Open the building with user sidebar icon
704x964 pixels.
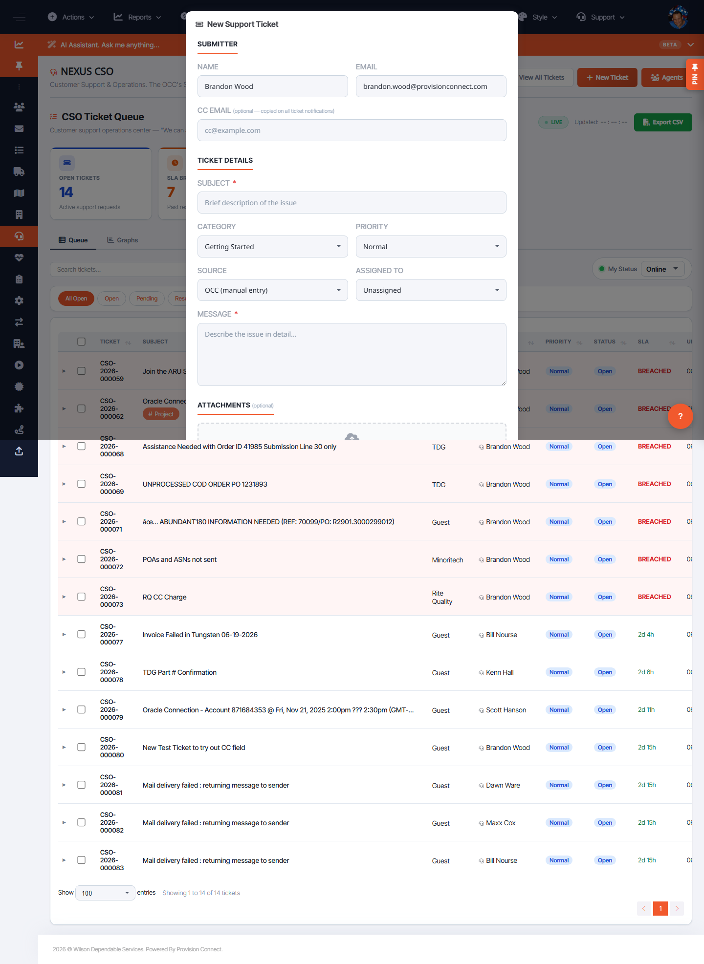(19, 343)
